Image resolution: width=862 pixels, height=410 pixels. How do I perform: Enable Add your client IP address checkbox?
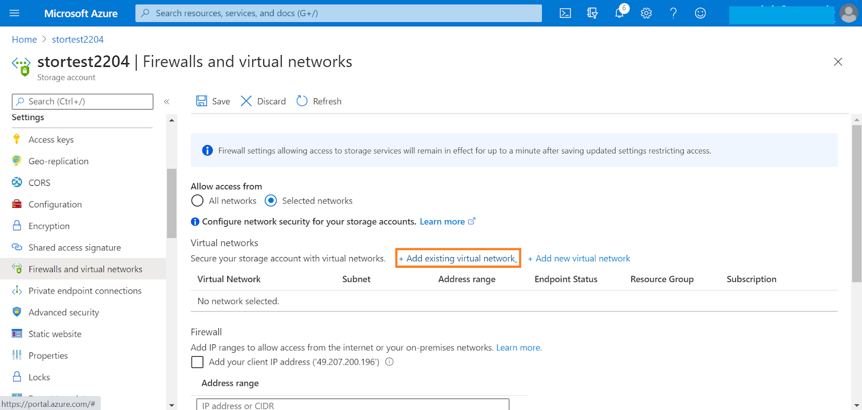point(198,362)
